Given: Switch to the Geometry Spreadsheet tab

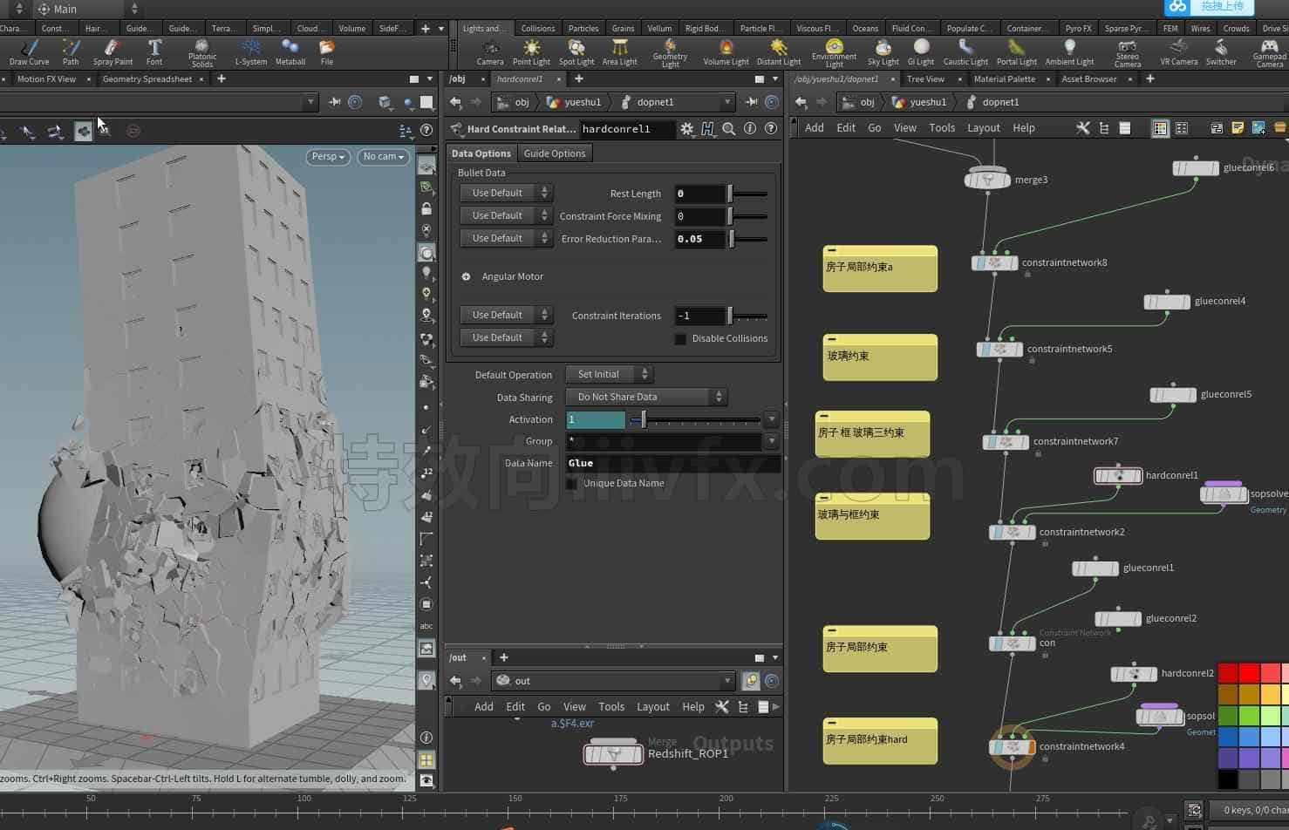Looking at the screenshot, I should 147,78.
